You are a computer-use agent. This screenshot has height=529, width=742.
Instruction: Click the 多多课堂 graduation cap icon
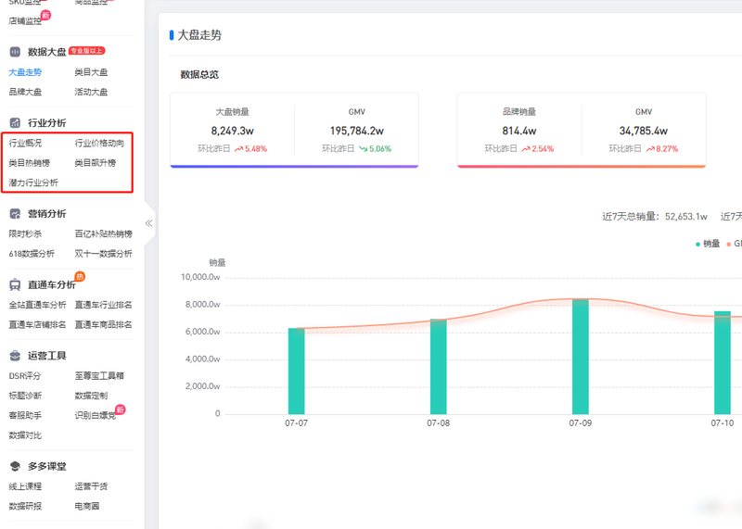[15, 467]
